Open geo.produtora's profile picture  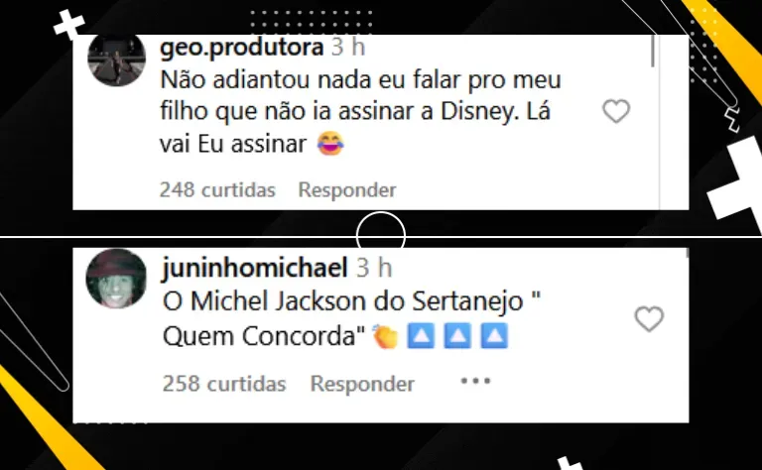pos(117,59)
